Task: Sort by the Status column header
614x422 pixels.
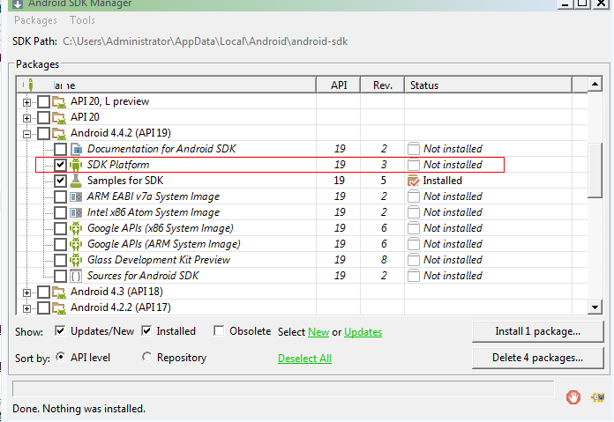Action: coord(489,85)
